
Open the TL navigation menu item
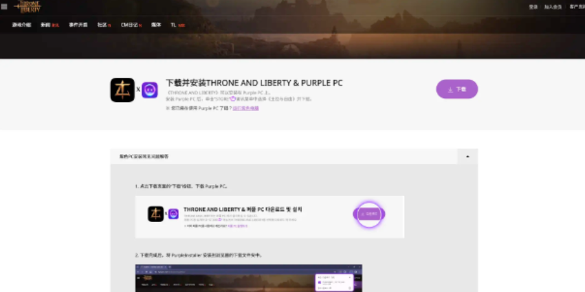click(176, 25)
